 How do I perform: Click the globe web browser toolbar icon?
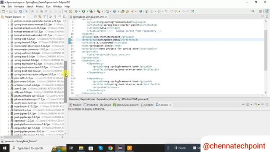tap(140, 11)
